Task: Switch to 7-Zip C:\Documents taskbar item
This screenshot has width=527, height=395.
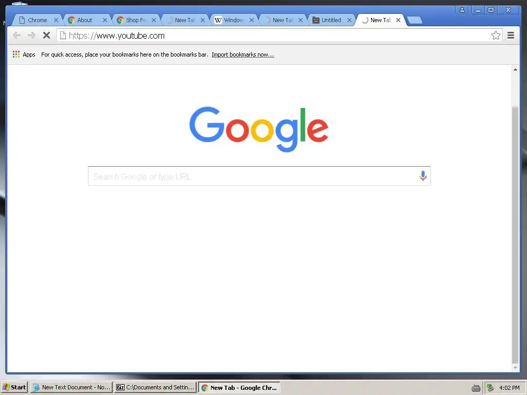Action: 155,387
